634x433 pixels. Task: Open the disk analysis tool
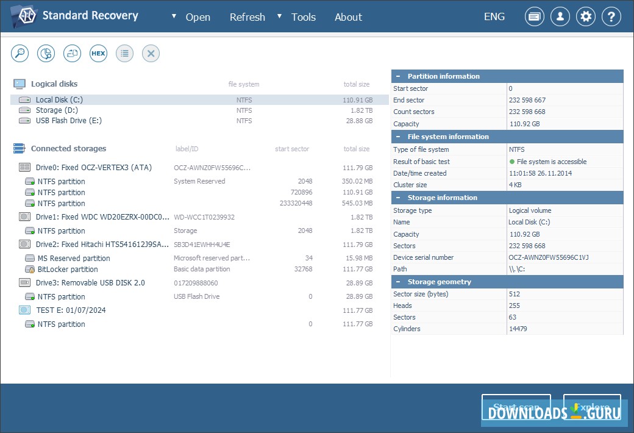coord(46,53)
